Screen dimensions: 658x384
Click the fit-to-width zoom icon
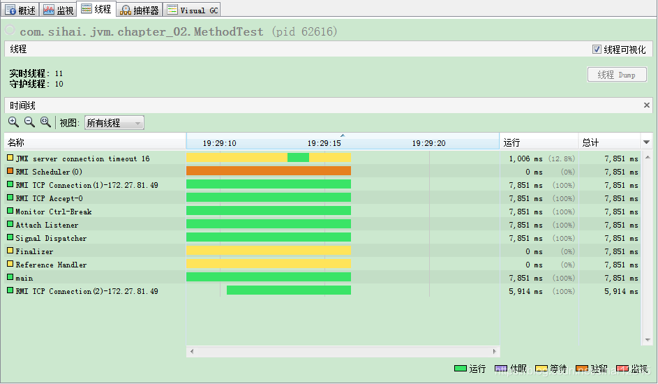click(x=45, y=122)
